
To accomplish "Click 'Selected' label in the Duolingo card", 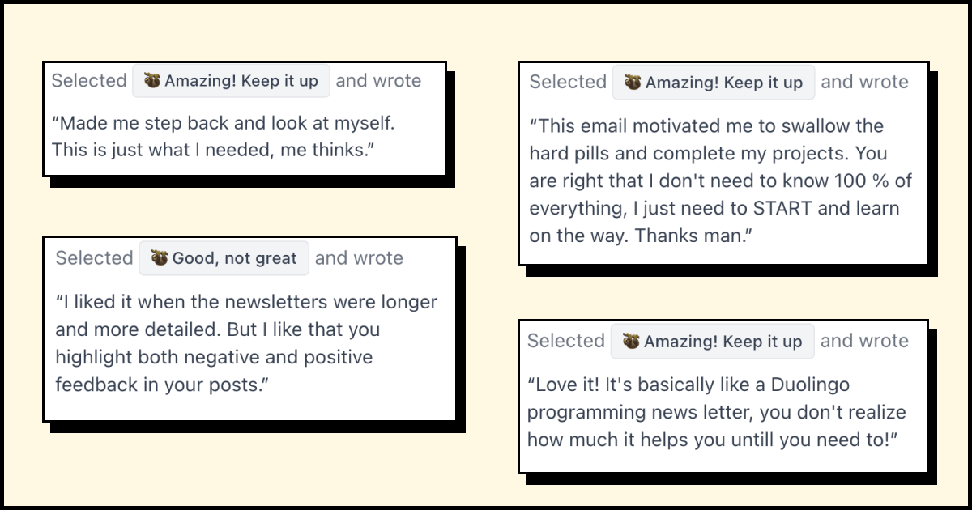I will point(565,341).
